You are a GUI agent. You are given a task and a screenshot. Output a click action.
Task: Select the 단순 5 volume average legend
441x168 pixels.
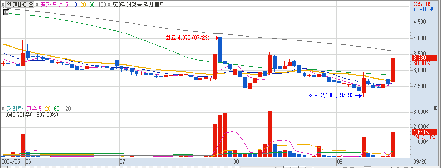click(x=34, y=109)
